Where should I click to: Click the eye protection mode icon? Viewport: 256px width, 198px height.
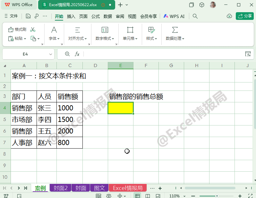tap(108, 196)
